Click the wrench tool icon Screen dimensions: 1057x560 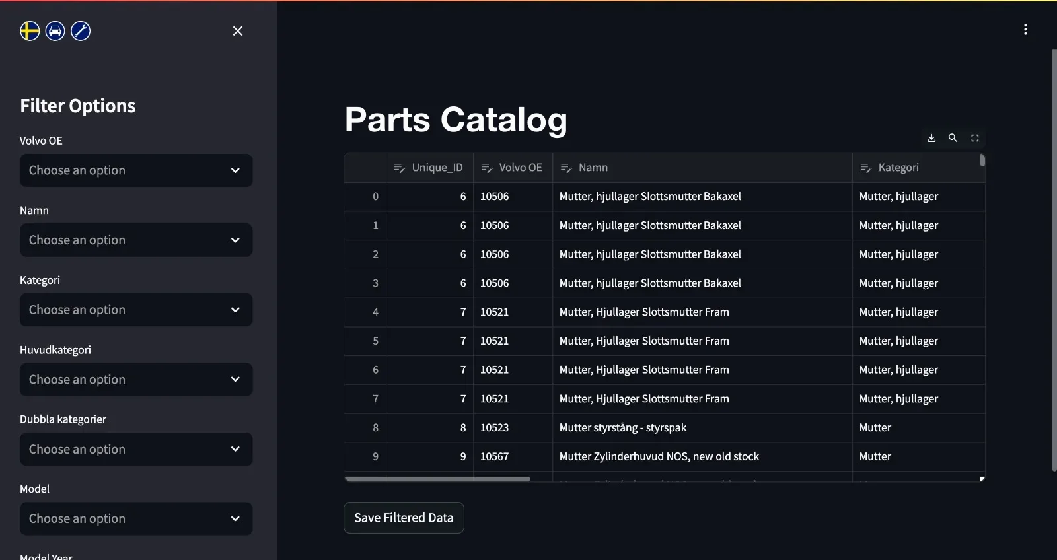pyautogui.click(x=81, y=31)
